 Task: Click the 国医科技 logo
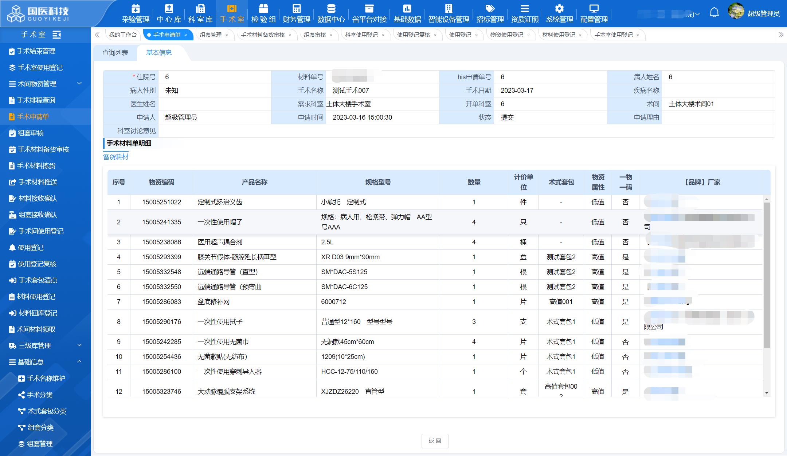pyautogui.click(x=38, y=14)
